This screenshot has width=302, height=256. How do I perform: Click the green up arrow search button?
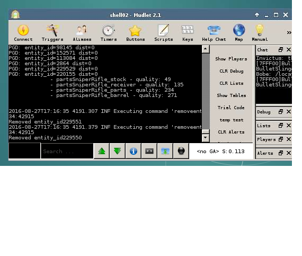102,151
